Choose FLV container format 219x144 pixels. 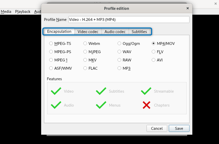(154, 52)
